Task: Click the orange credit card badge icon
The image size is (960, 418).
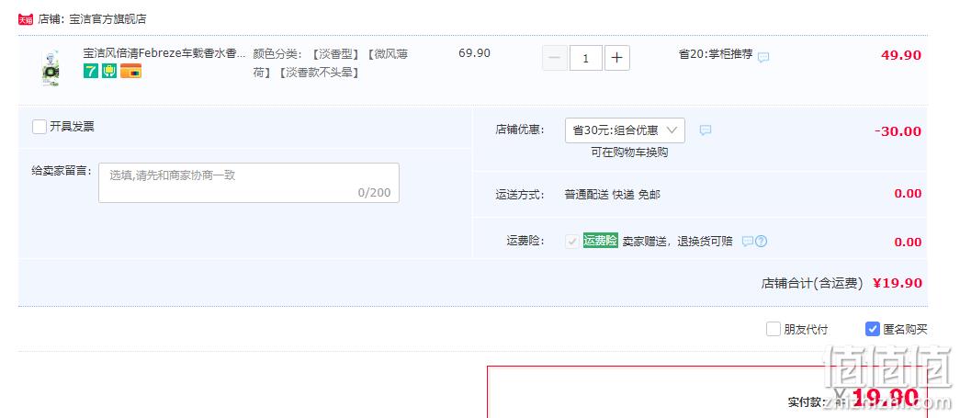Action: (x=130, y=71)
